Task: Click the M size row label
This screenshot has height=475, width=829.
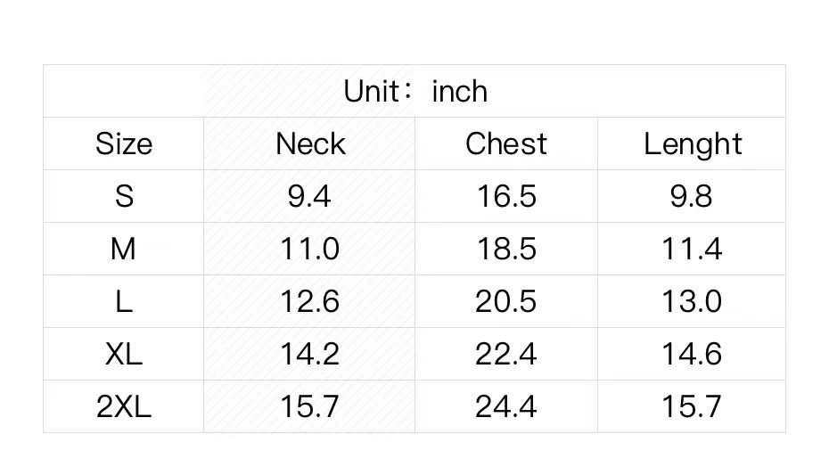Action: 124,249
